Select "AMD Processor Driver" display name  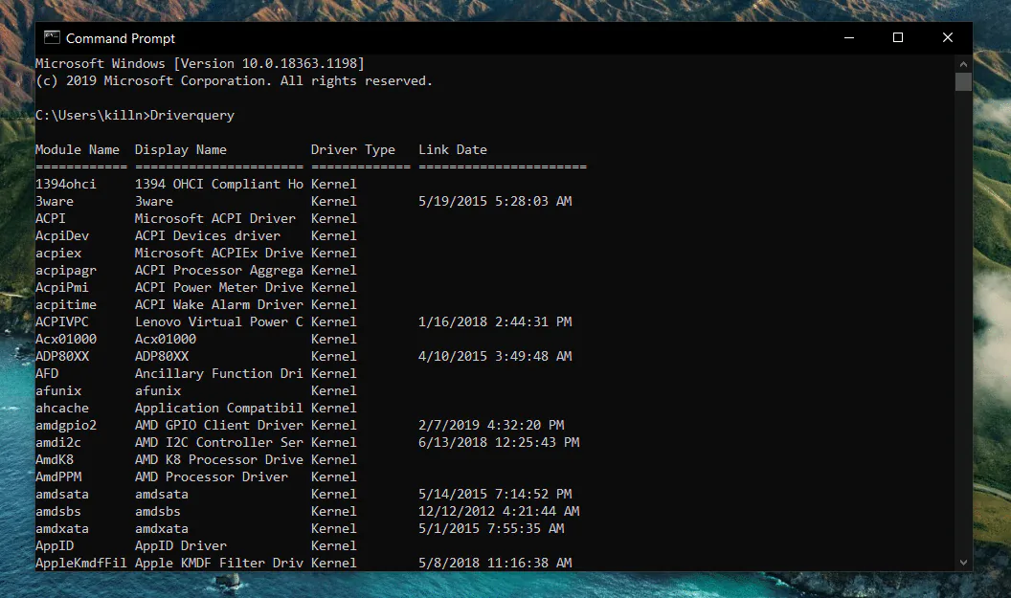coord(212,476)
